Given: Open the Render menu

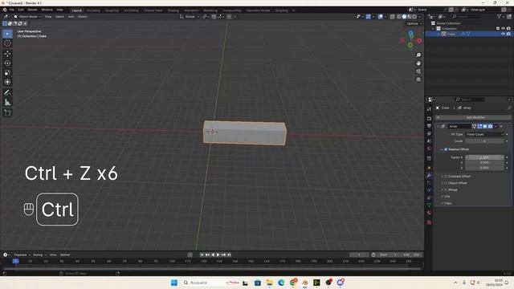Looking at the screenshot, I should (x=32, y=10).
